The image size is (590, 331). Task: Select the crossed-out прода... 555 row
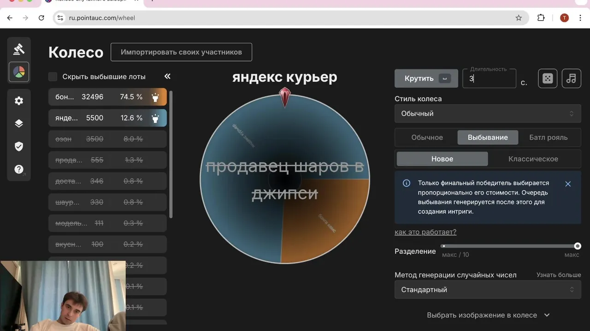107,160
